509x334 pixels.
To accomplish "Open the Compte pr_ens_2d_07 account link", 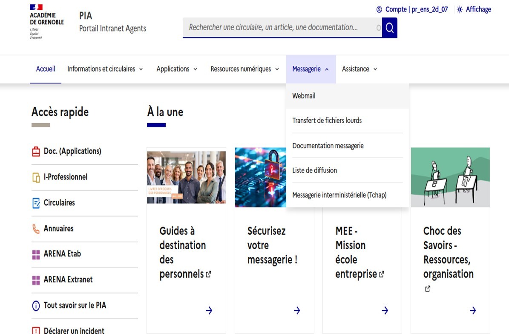I will coord(412,9).
